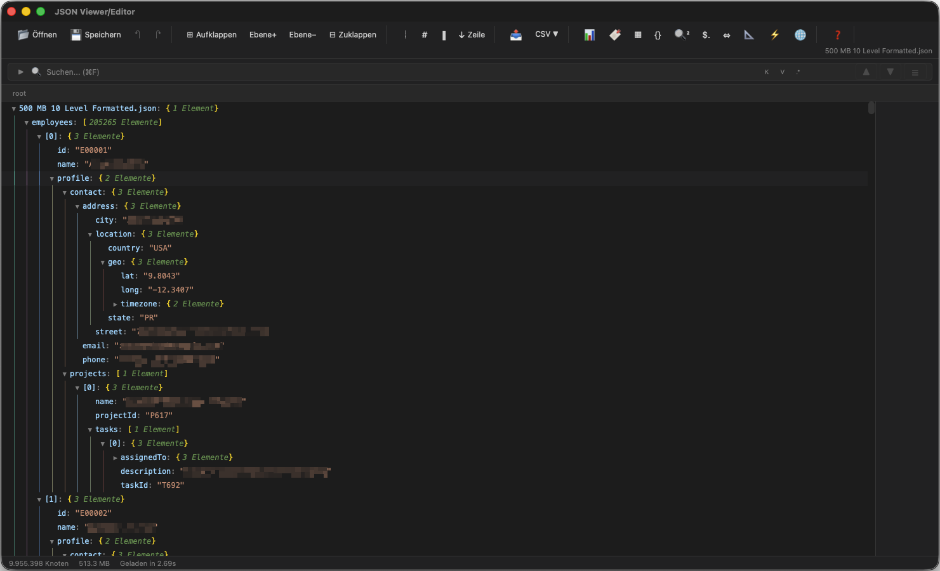Viewport: 940px width, 571px height.
Task: Click the magnifier icon in search bar
Action: [x=36, y=72]
